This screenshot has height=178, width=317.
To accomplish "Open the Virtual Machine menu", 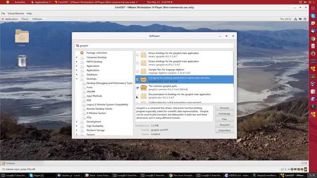I will point(16,13).
